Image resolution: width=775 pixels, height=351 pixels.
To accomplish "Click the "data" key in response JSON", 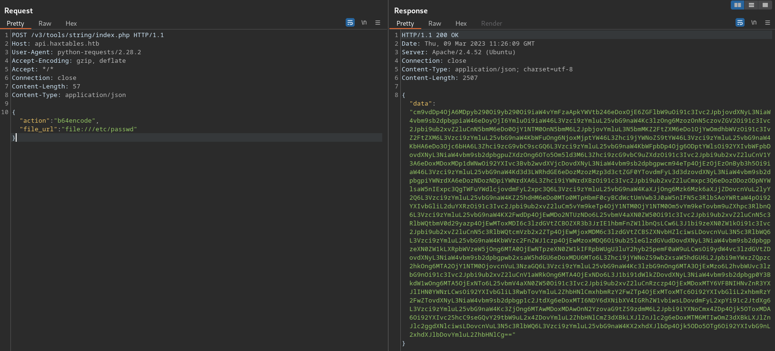I will pyautogui.click(x=420, y=104).
